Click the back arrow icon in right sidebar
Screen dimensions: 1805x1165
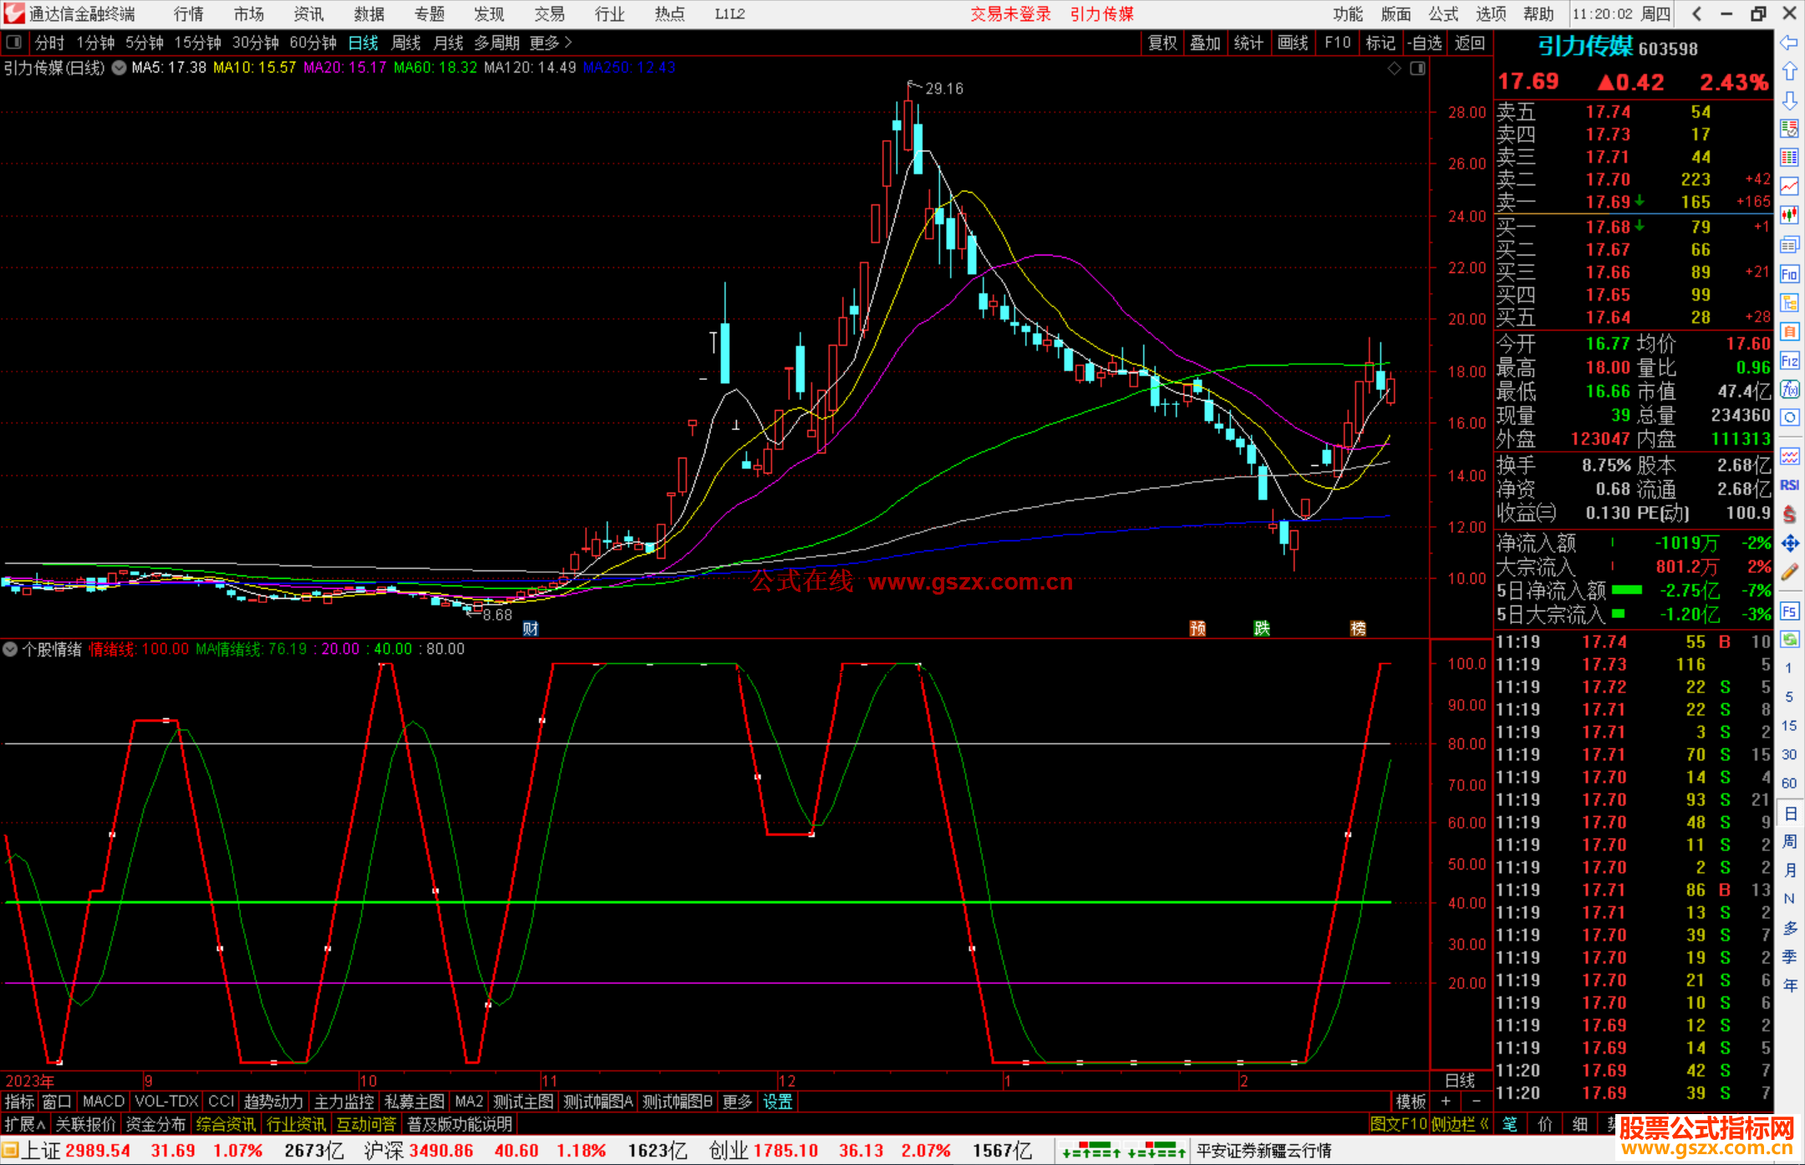(x=1789, y=43)
